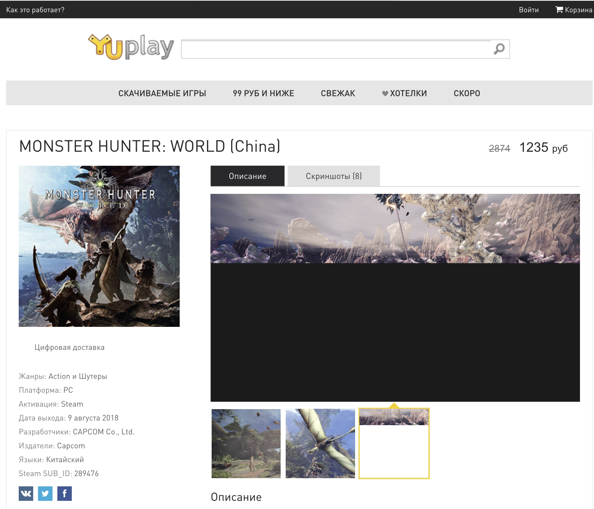Click inside the search input field
This screenshot has height=509, width=594.
pyautogui.click(x=335, y=49)
